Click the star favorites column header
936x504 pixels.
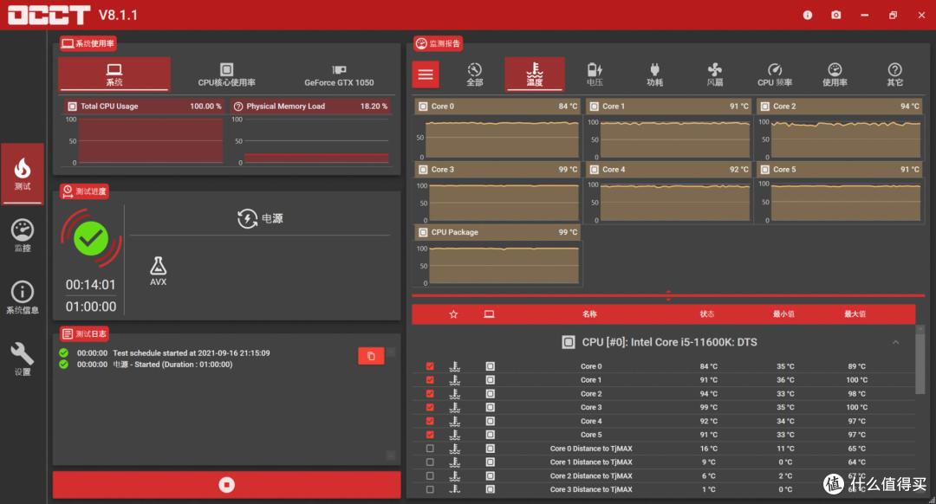coord(453,314)
